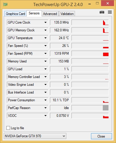
Task: Expand the GPU Core Clock dropdown arrow
Action: pyautogui.click(x=45, y=22)
